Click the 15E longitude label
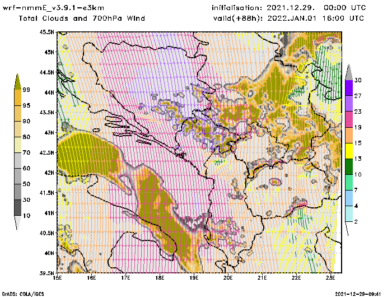392x297 pixels. click(x=58, y=278)
